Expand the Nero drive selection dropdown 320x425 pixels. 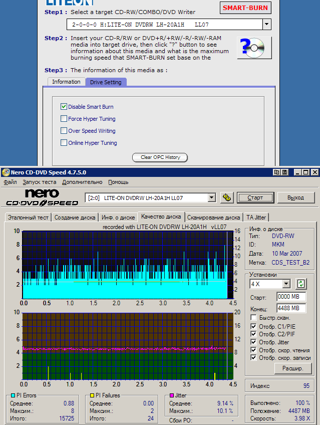(x=211, y=197)
